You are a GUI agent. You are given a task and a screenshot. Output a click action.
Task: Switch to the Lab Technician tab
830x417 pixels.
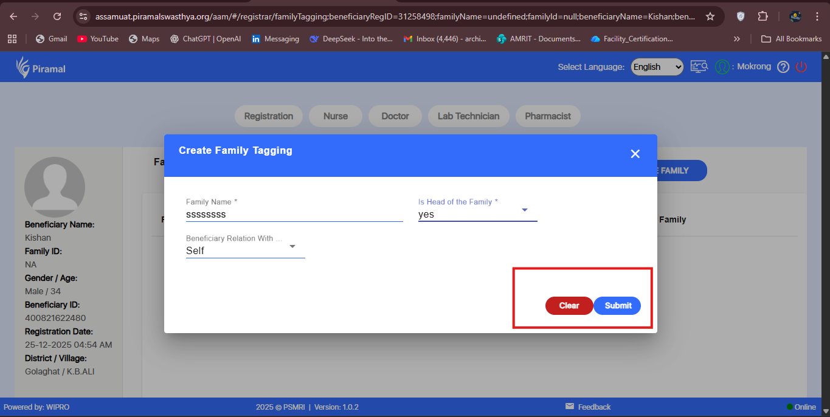pyautogui.click(x=468, y=116)
